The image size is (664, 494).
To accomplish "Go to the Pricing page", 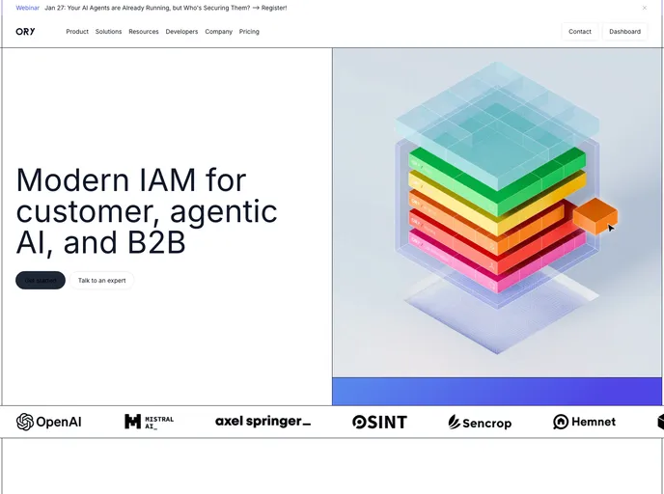I will (249, 32).
